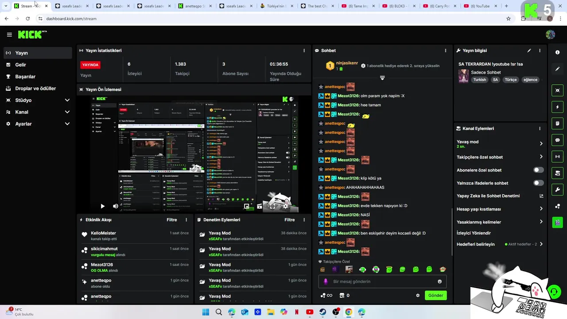Open external link icon for Yapay Zeka Sohbet Denetimi
Viewport: 567px width, 319px height.
click(x=541, y=196)
